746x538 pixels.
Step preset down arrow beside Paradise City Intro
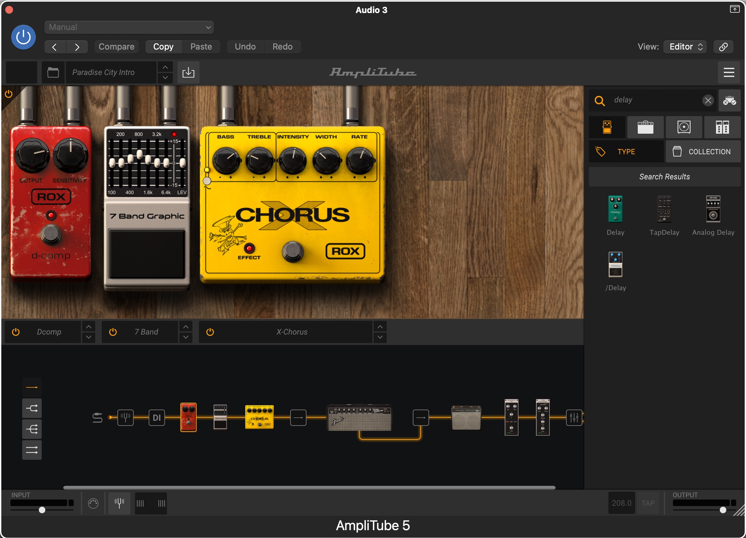(165, 78)
